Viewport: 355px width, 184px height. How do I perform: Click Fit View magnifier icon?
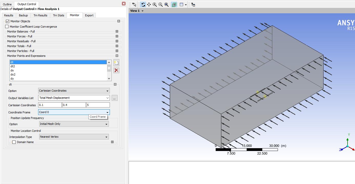point(166,5)
